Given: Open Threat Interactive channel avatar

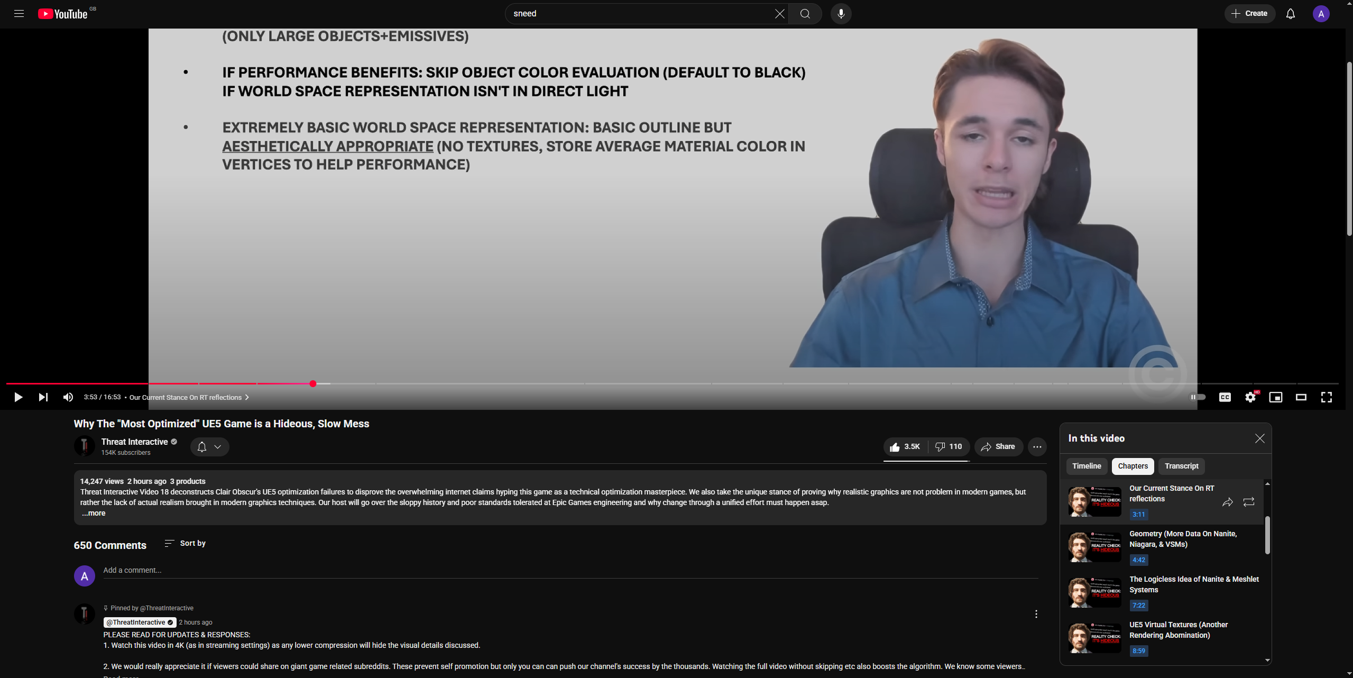Looking at the screenshot, I should tap(85, 446).
